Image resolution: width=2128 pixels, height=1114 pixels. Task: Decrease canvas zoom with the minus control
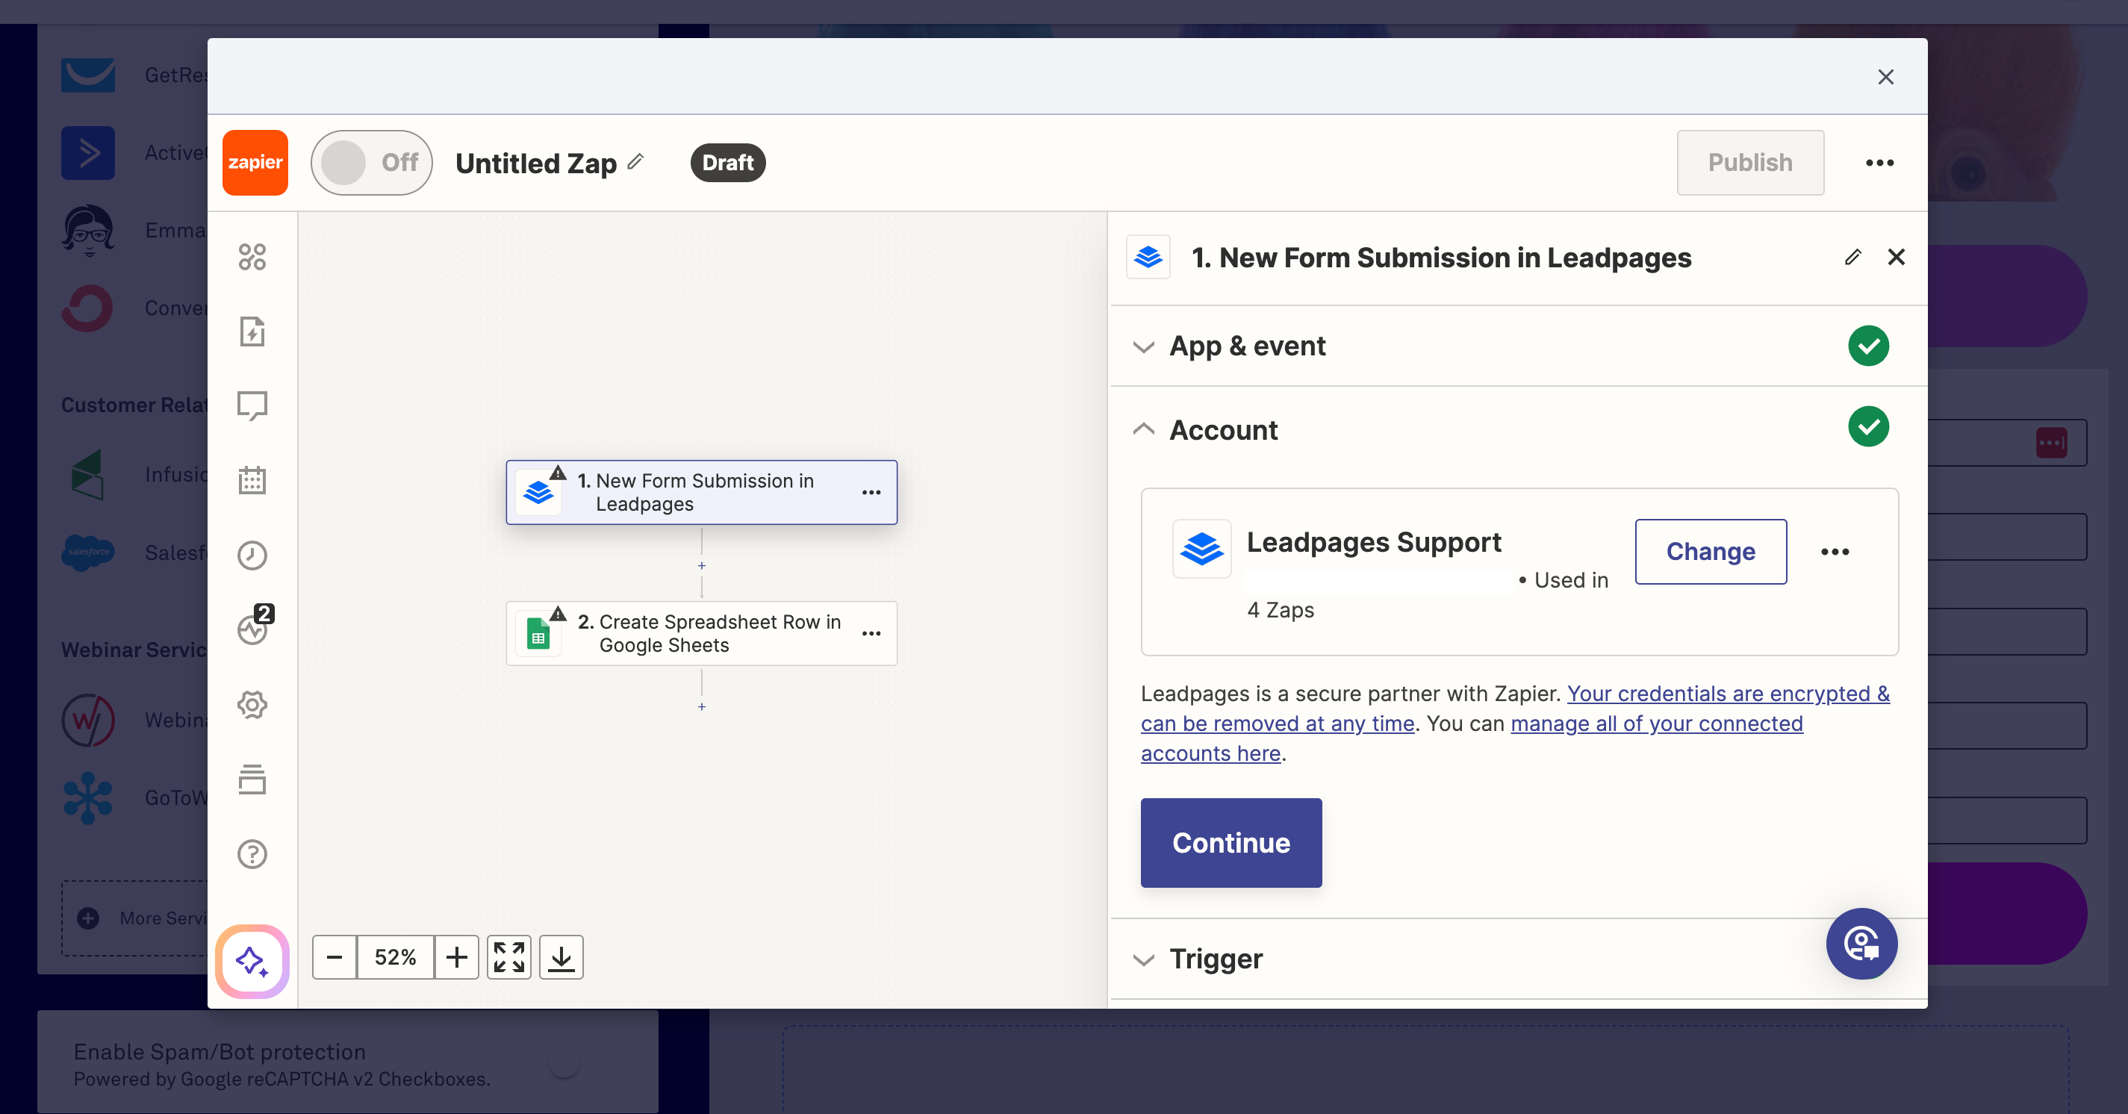click(335, 957)
